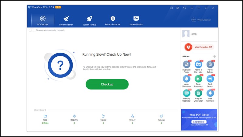Launch the Data Recovery utility
Viewport: 243px width, 137px height.
click(198, 81)
